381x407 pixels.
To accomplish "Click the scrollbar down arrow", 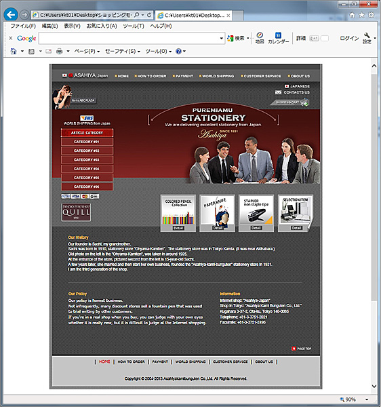I will tap(374, 386).
